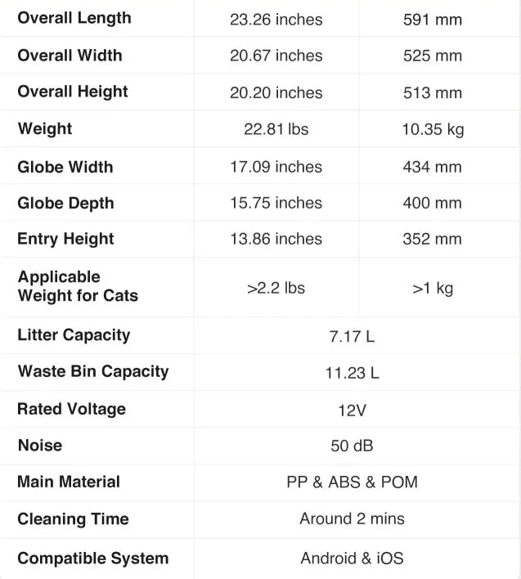This screenshot has height=579, width=521.
Task: Select the 22.81 lbs weight cell
Action: pos(276,129)
